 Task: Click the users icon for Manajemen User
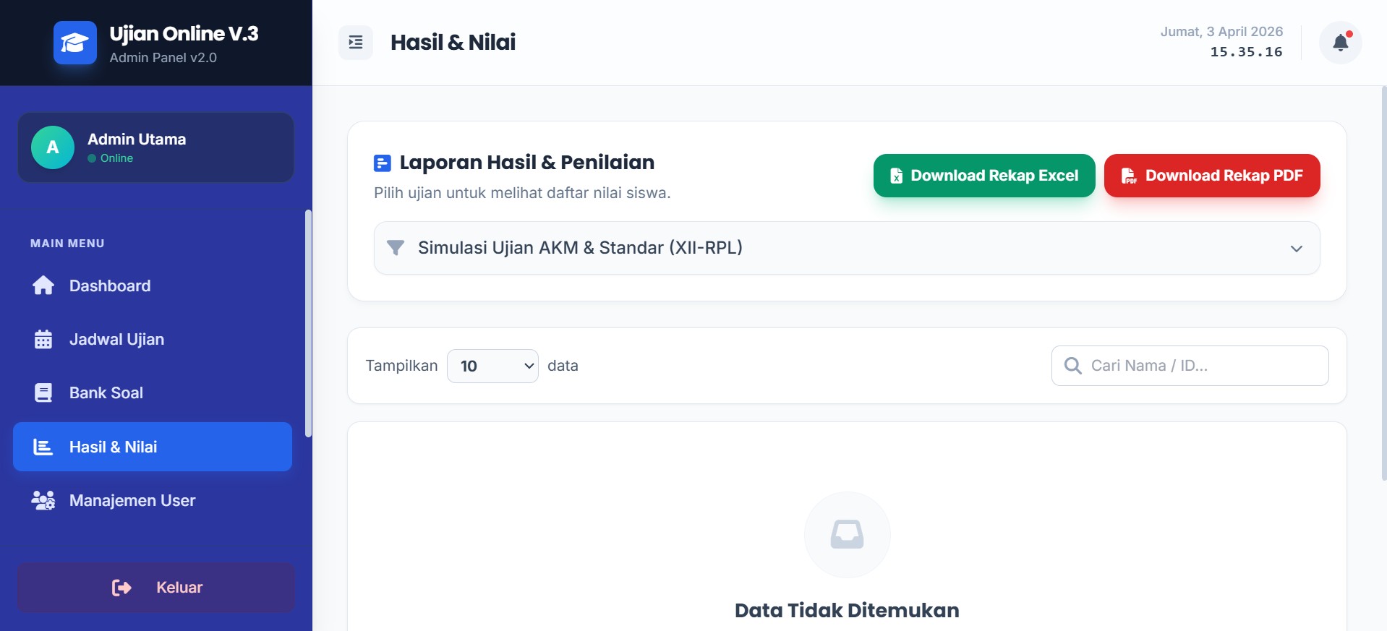click(x=43, y=500)
